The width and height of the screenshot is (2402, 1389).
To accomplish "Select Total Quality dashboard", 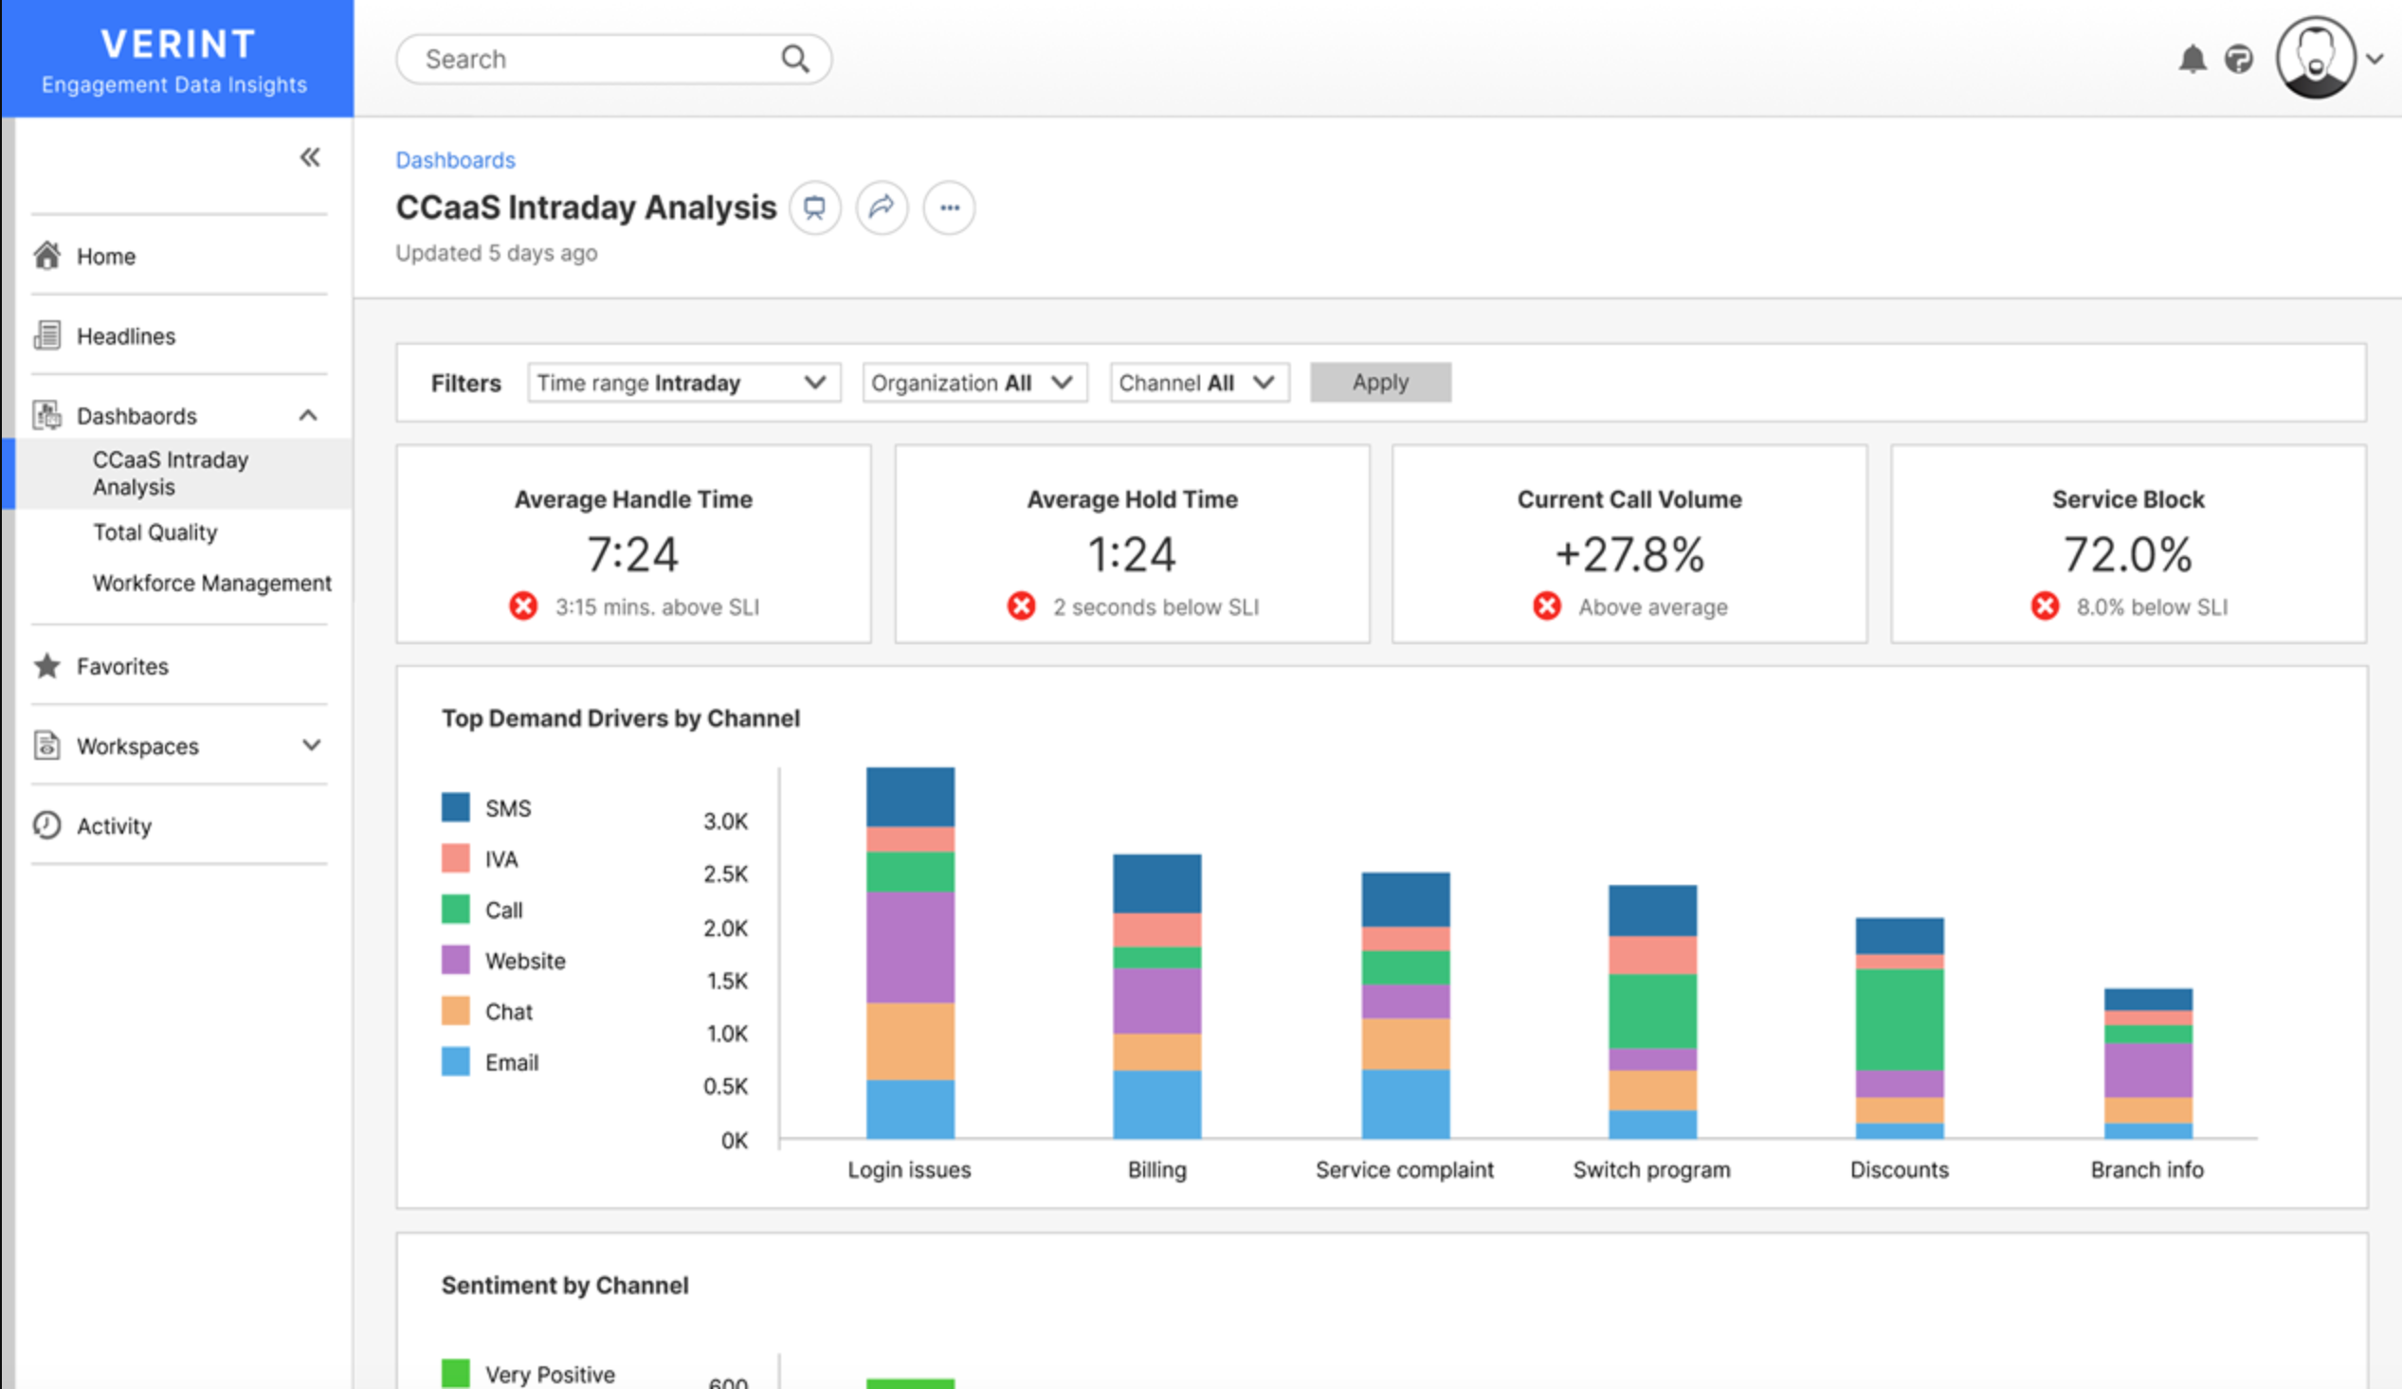I will pos(155,532).
